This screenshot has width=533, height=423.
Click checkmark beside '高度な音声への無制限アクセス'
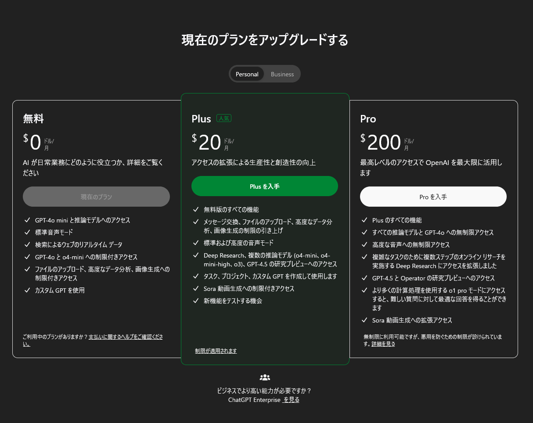(x=364, y=245)
